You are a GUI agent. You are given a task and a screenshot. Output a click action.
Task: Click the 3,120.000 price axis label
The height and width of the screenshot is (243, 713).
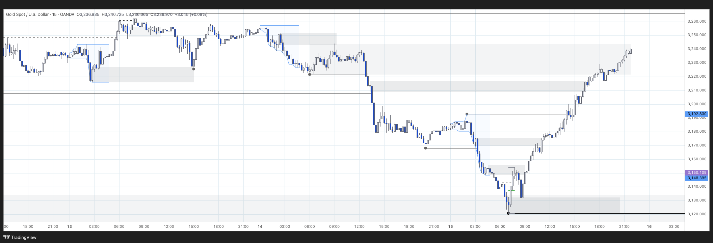697,214
